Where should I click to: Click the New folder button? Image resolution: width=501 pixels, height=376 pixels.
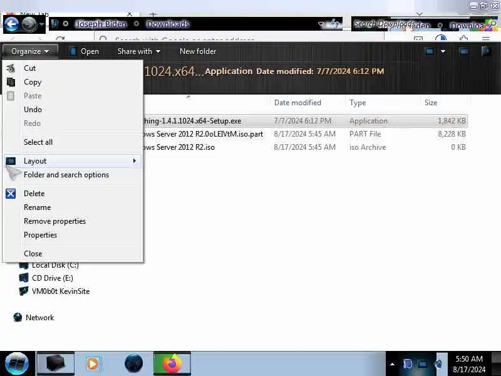click(x=198, y=51)
